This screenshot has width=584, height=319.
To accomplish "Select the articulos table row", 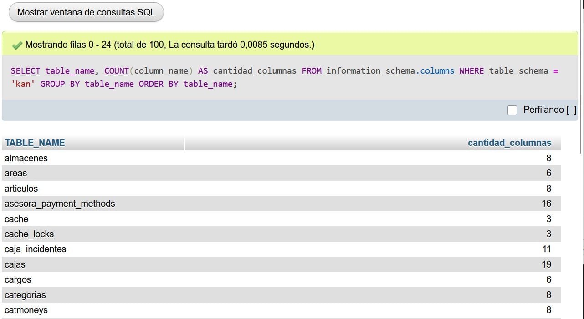I will click(21, 189).
